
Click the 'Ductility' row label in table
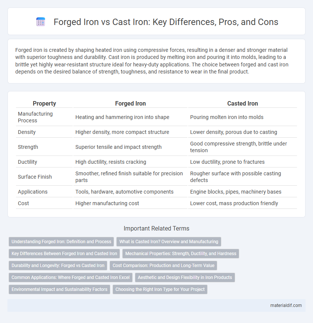click(27, 162)
